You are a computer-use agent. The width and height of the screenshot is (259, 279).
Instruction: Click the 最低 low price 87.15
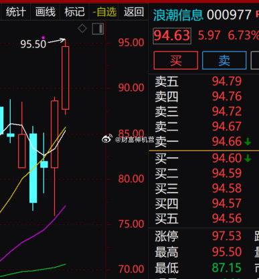pyautogui.click(x=227, y=268)
